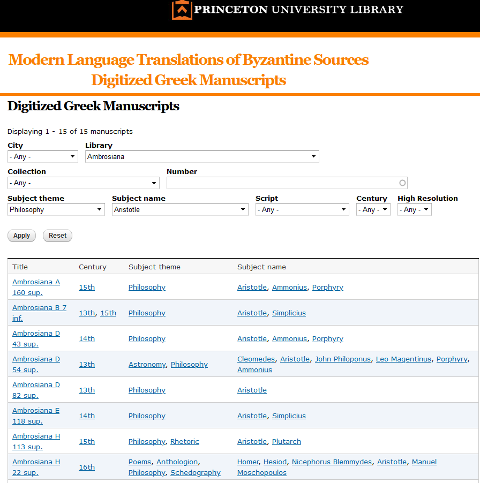Image resolution: width=480 pixels, height=483 pixels.
Task: Open the City dropdown
Action: pos(42,156)
